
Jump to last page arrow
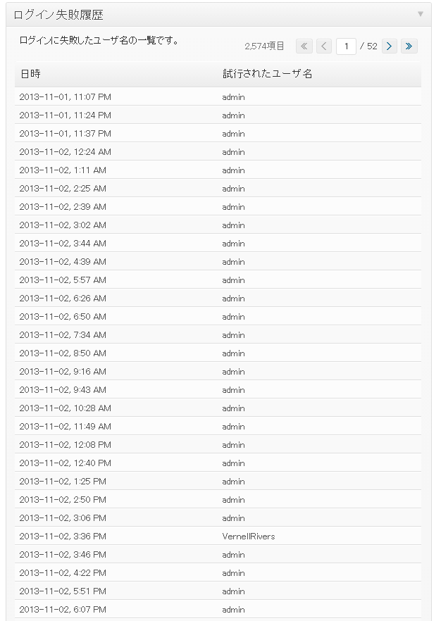(x=409, y=46)
